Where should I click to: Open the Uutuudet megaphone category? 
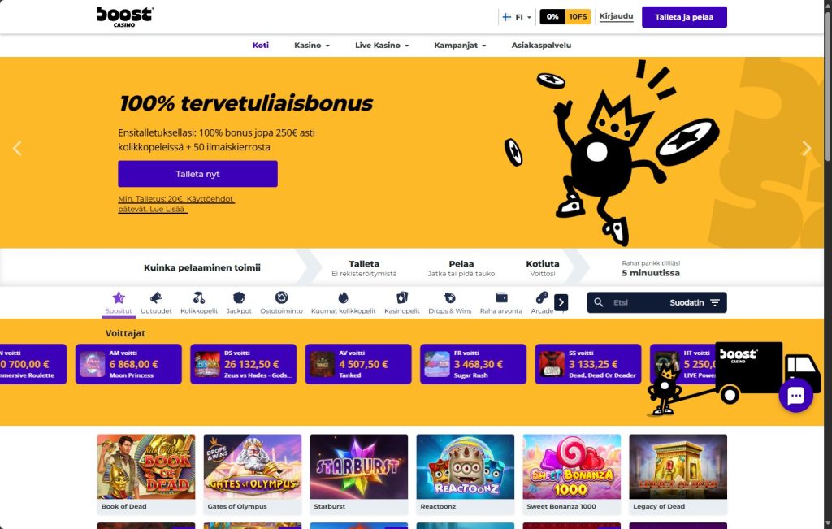156,297
